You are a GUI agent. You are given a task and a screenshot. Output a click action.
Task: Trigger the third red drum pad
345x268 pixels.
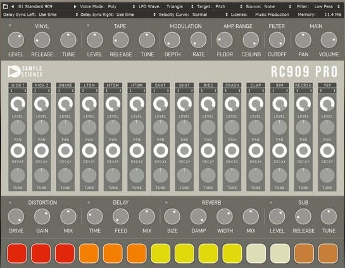[65, 253]
